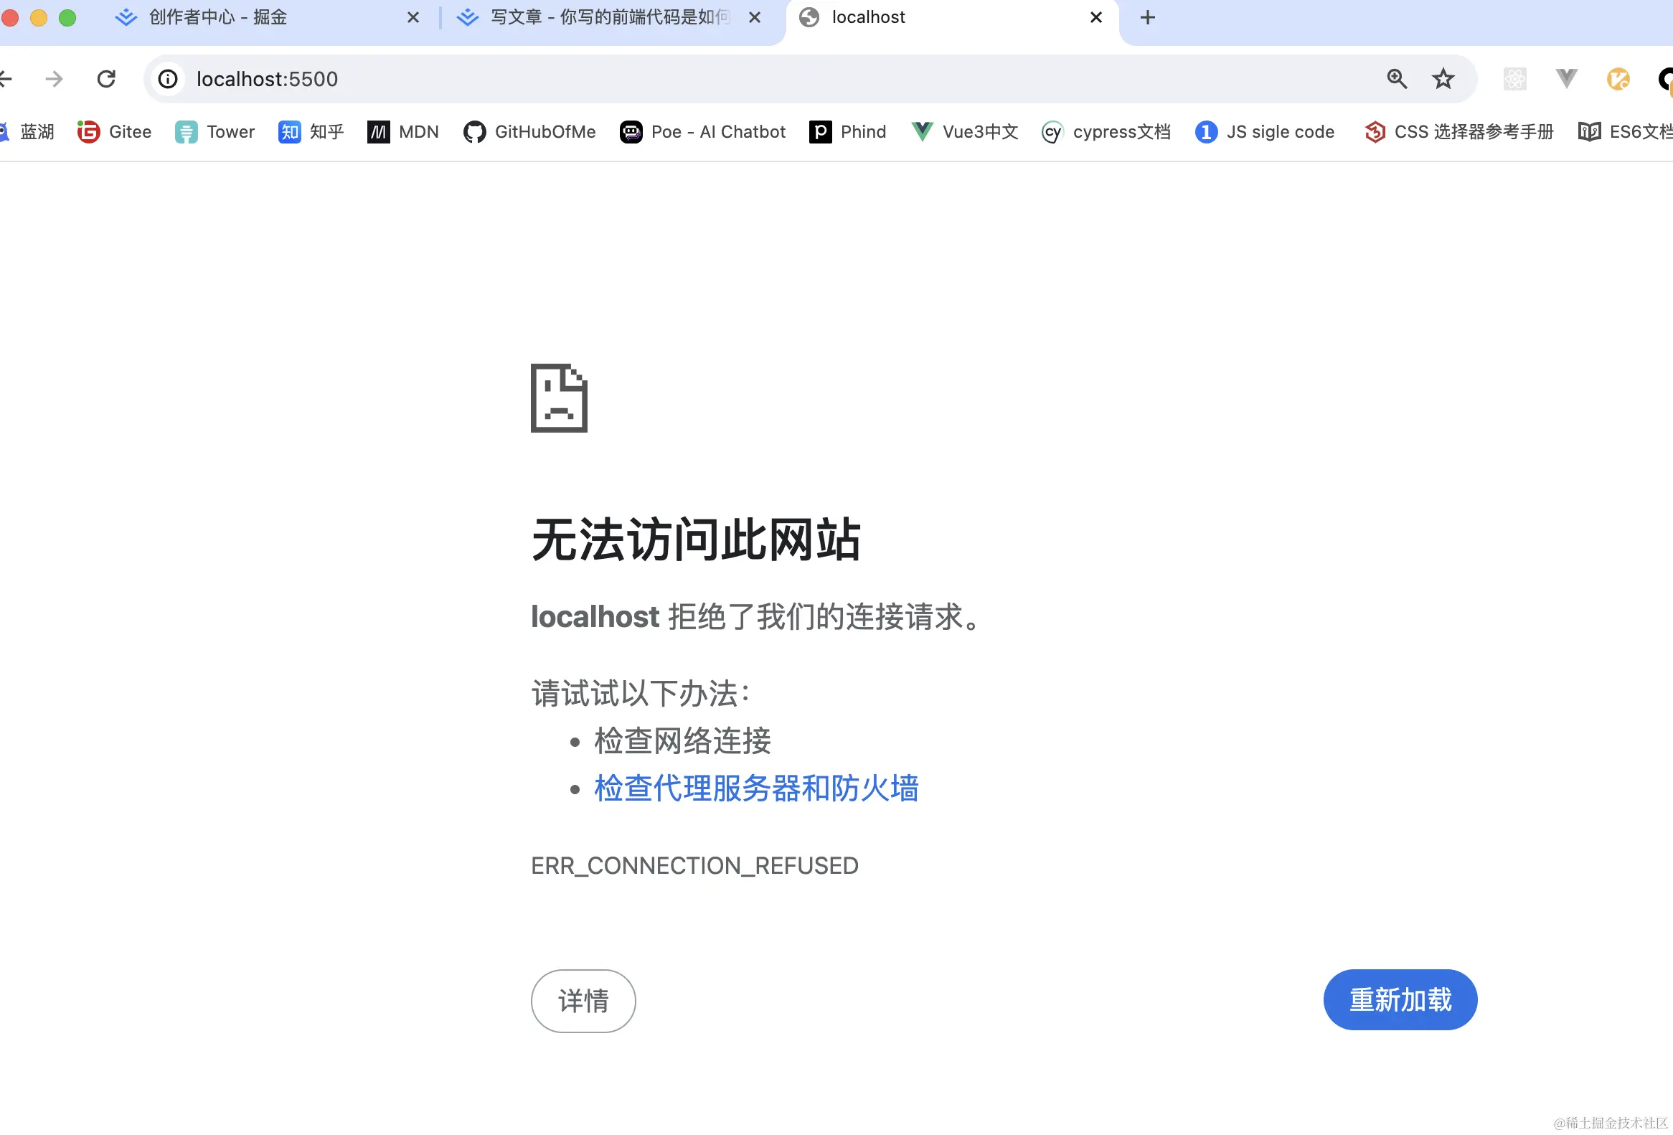The width and height of the screenshot is (1673, 1135).
Task: Open the 蓝湖 bookmark
Action: pos(27,132)
